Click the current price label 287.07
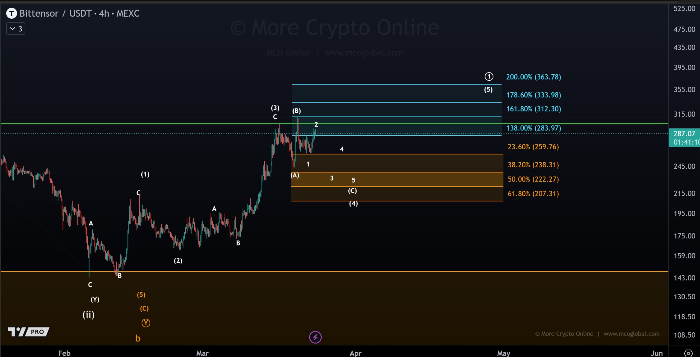 685,134
